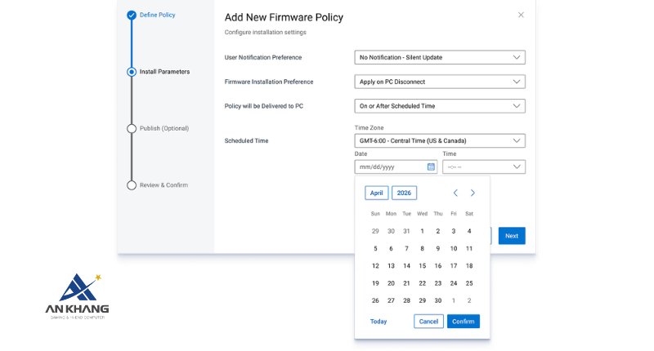Click Cancel in the date picker
The width and height of the screenshot is (654, 351).
tap(428, 322)
